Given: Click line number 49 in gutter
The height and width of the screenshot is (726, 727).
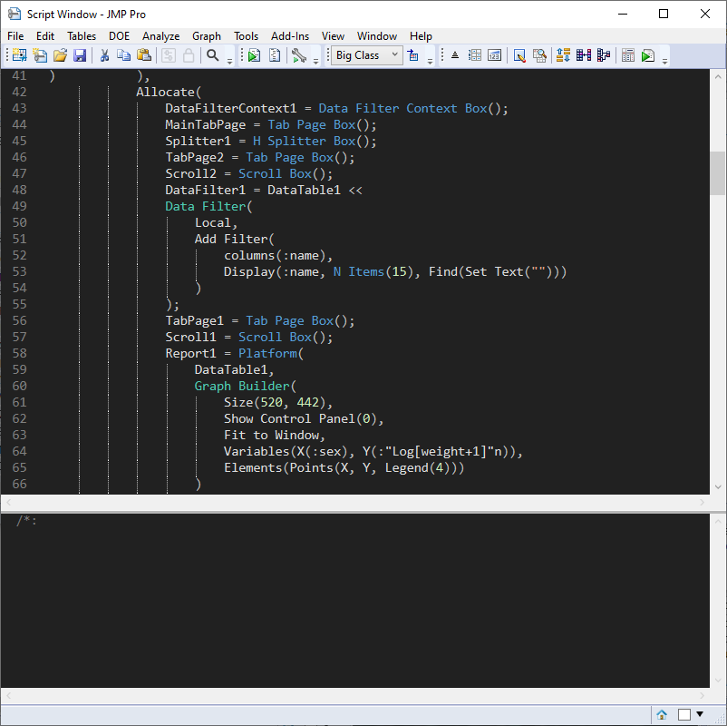Looking at the screenshot, I should tap(19, 206).
